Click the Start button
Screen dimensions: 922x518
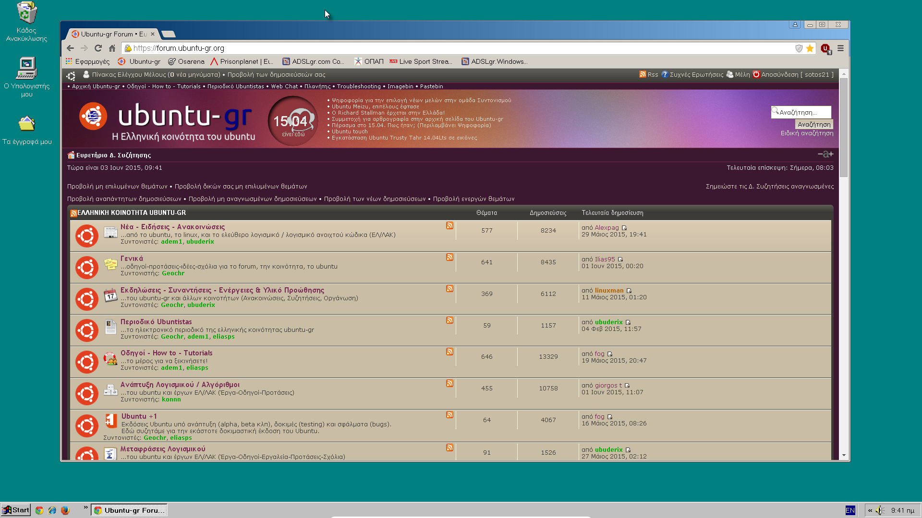point(16,510)
